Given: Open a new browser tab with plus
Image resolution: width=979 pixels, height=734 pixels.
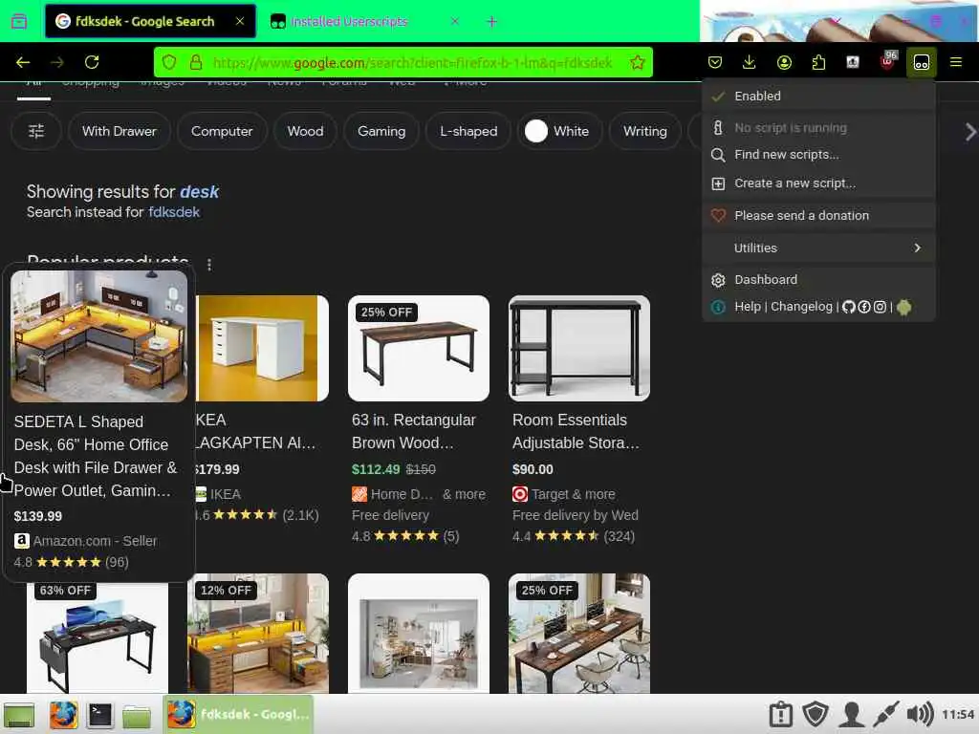Looking at the screenshot, I should tap(492, 22).
